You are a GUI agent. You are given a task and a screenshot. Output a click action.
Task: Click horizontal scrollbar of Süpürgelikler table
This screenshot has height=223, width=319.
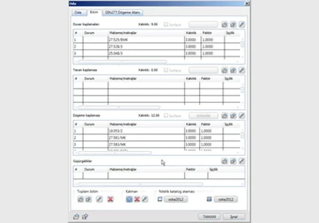pyautogui.click(x=140, y=184)
